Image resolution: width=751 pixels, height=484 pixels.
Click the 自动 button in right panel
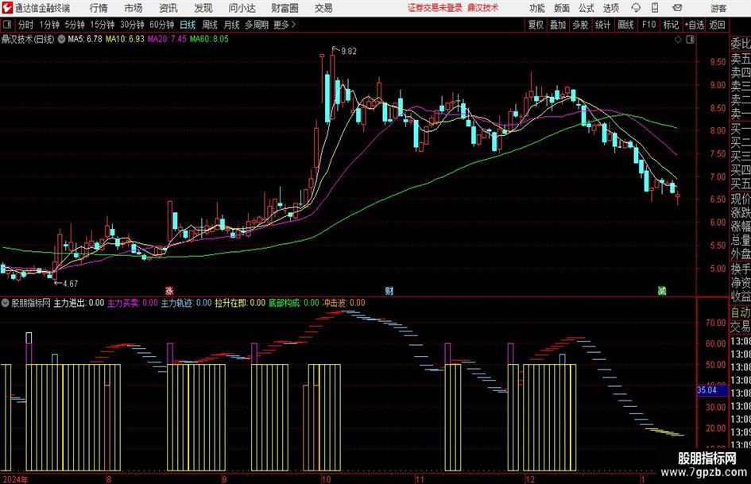[x=741, y=312]
